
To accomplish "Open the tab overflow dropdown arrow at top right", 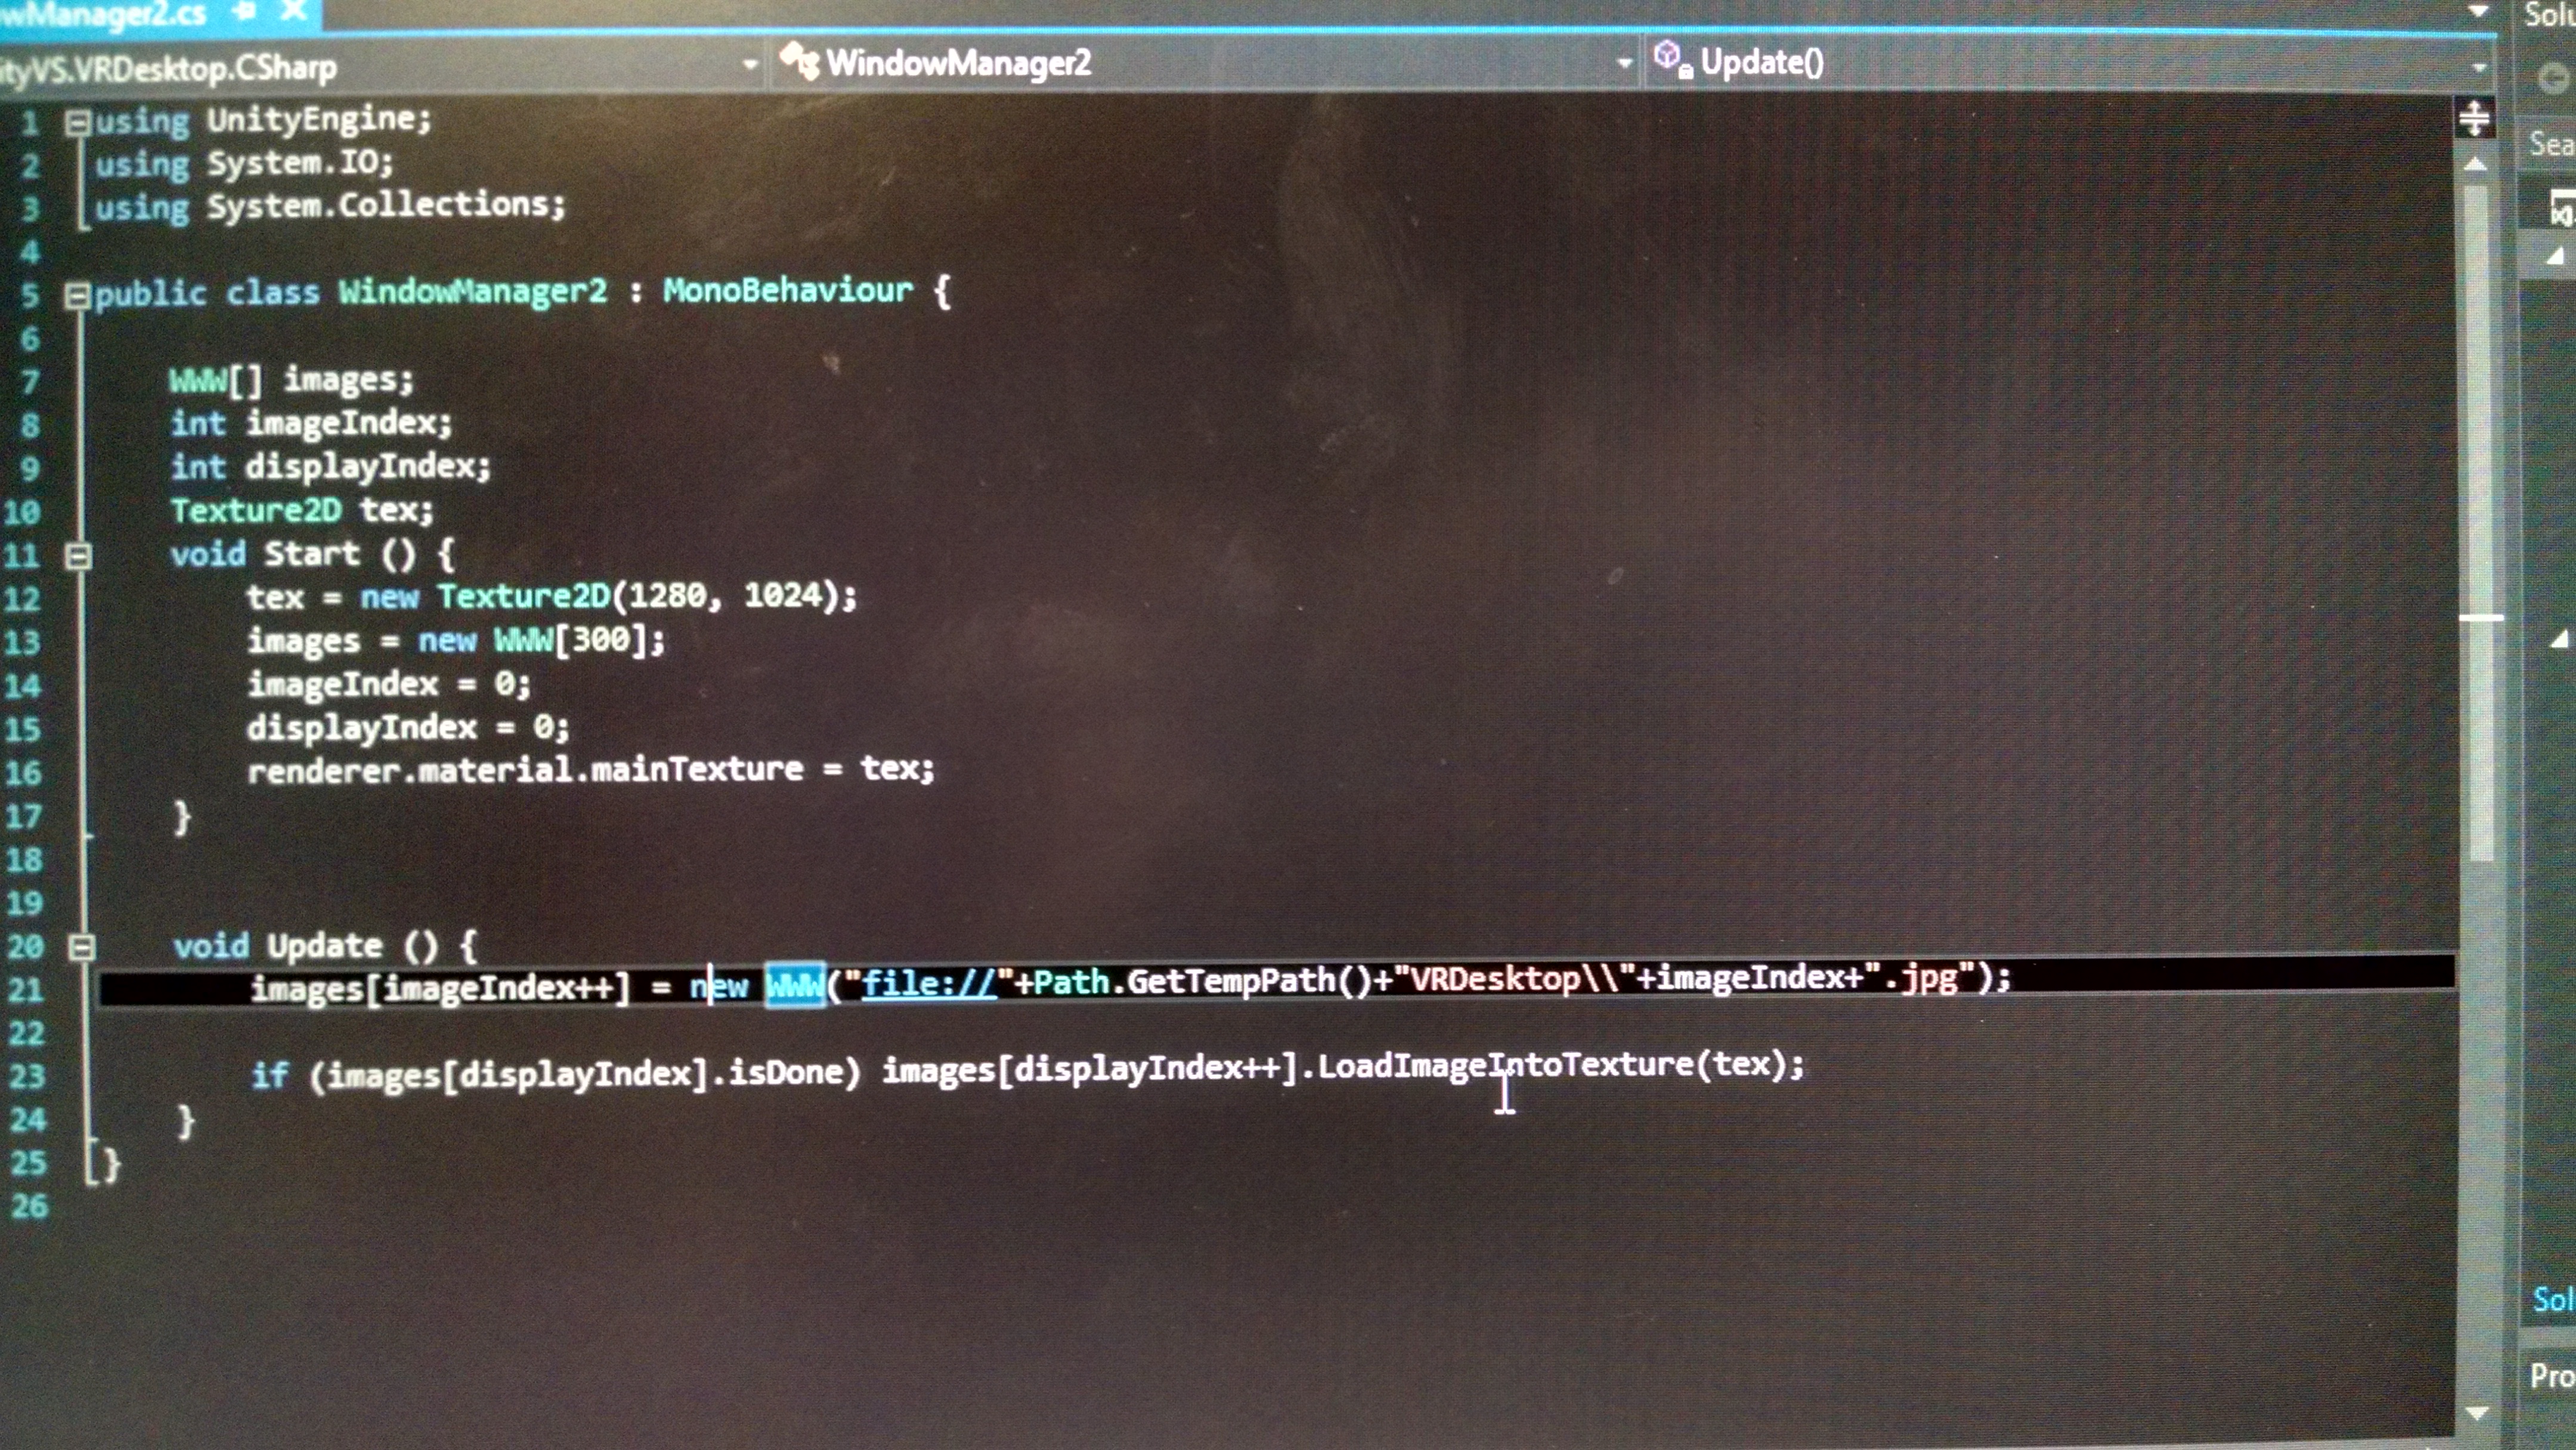I will tap(2478, 11).
